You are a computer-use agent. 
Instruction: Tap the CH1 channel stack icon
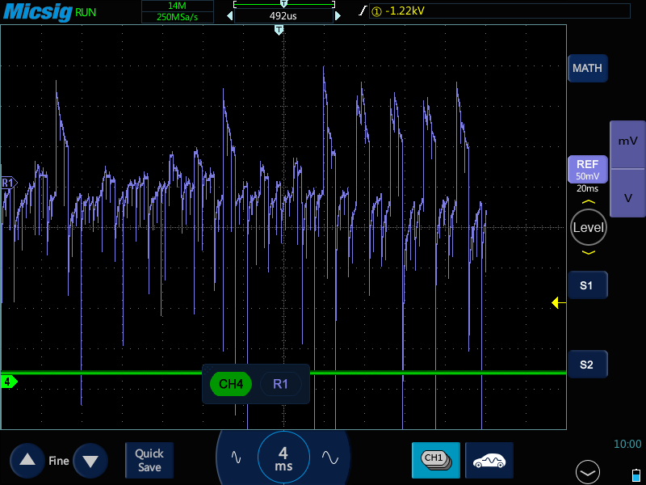[435, 459]
